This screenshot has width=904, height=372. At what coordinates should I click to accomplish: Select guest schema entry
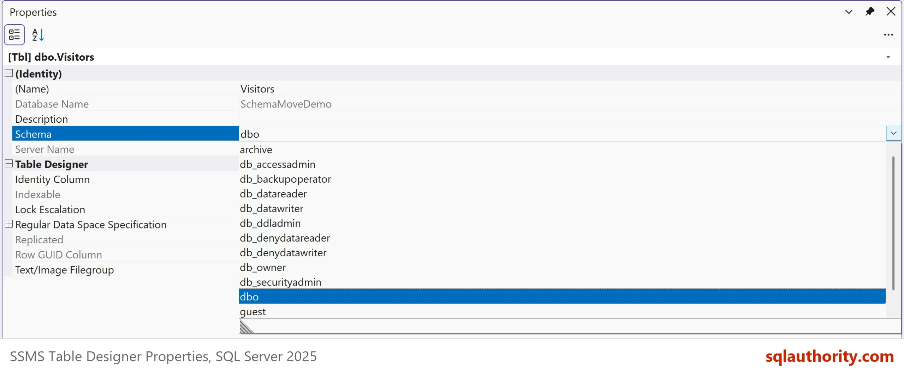pos(562,311)
